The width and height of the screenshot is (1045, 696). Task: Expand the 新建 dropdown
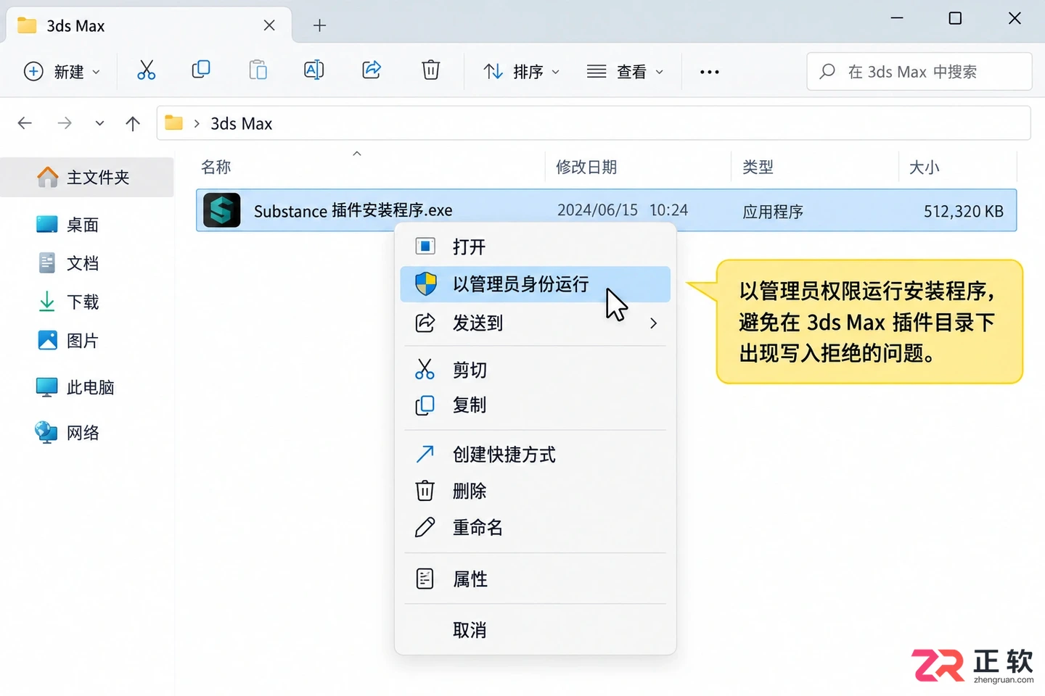(x=62, y=72)
